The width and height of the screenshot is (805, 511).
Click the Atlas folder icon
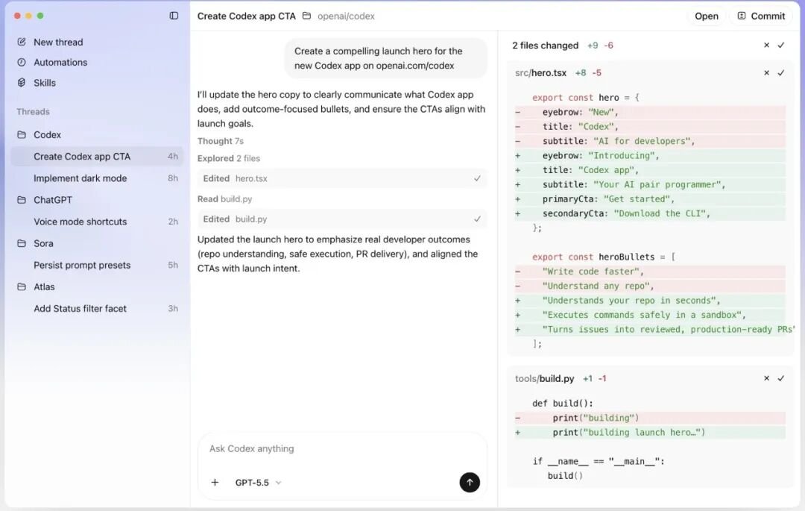[22, 286]
